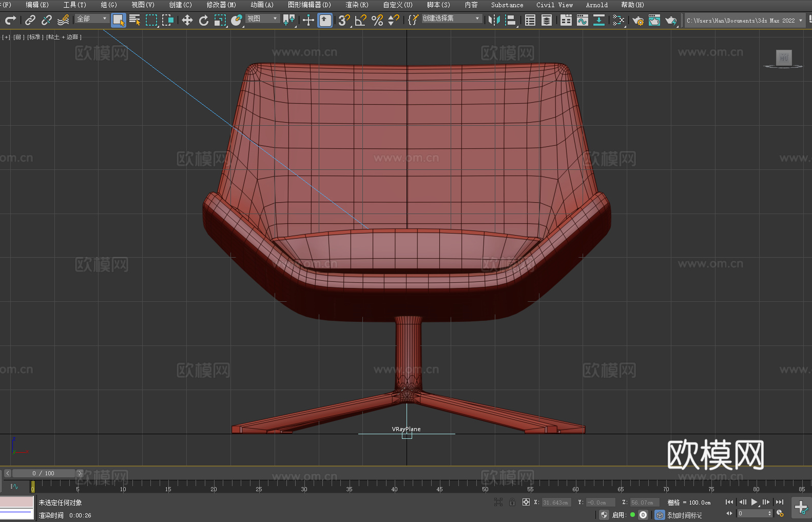Open the 动画(A) menu
812x522 pixels.
[262, 5]
